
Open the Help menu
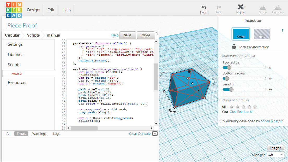[67, 10]
